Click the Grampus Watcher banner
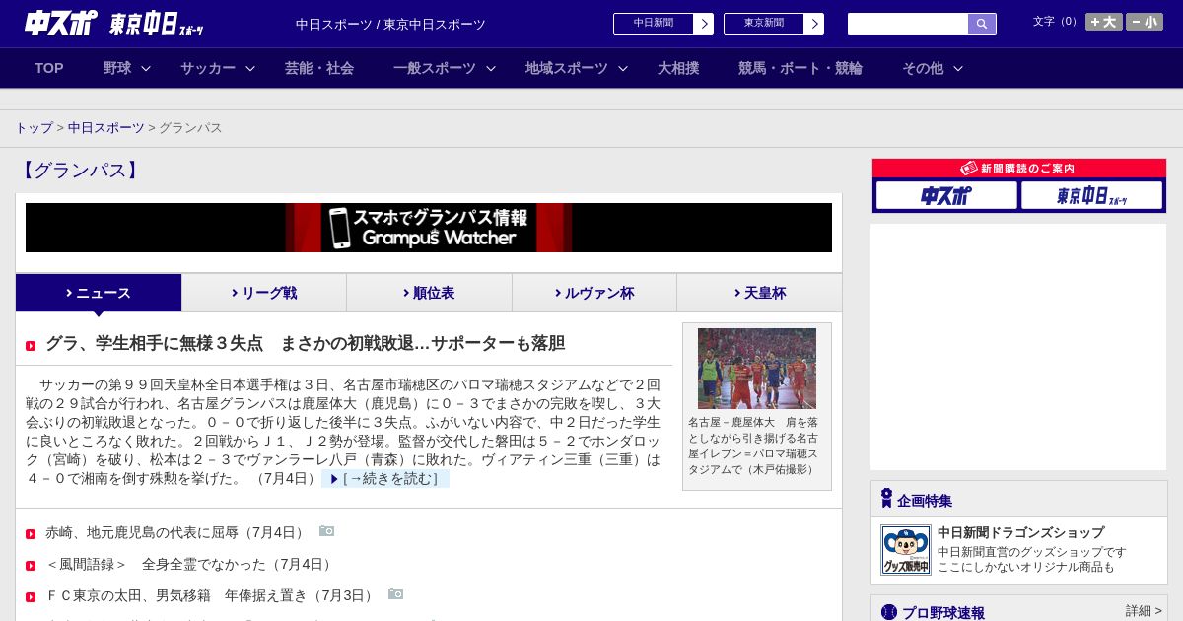The image size is (1183, 621). click(429, 228)
